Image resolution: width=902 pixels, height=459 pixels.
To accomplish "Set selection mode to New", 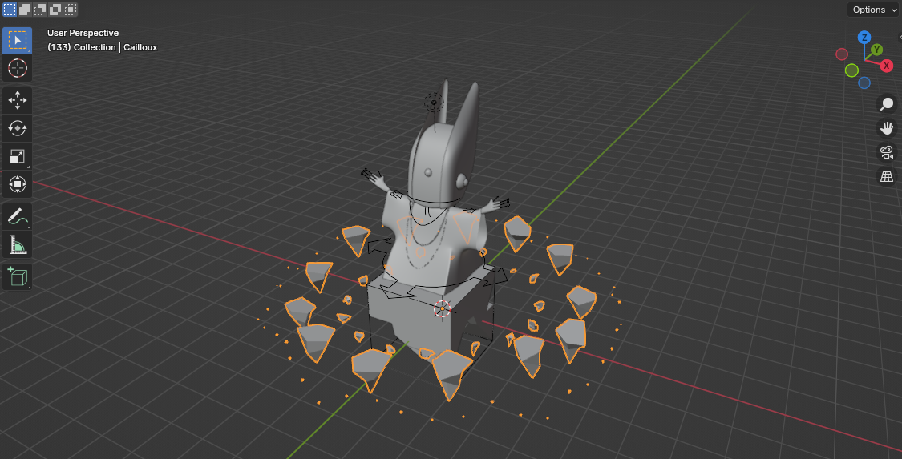I will (10, 9).
